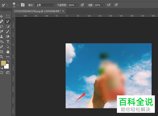Select the Brush tool
This screenshot has width=158, height=116.
coord(8,31)
